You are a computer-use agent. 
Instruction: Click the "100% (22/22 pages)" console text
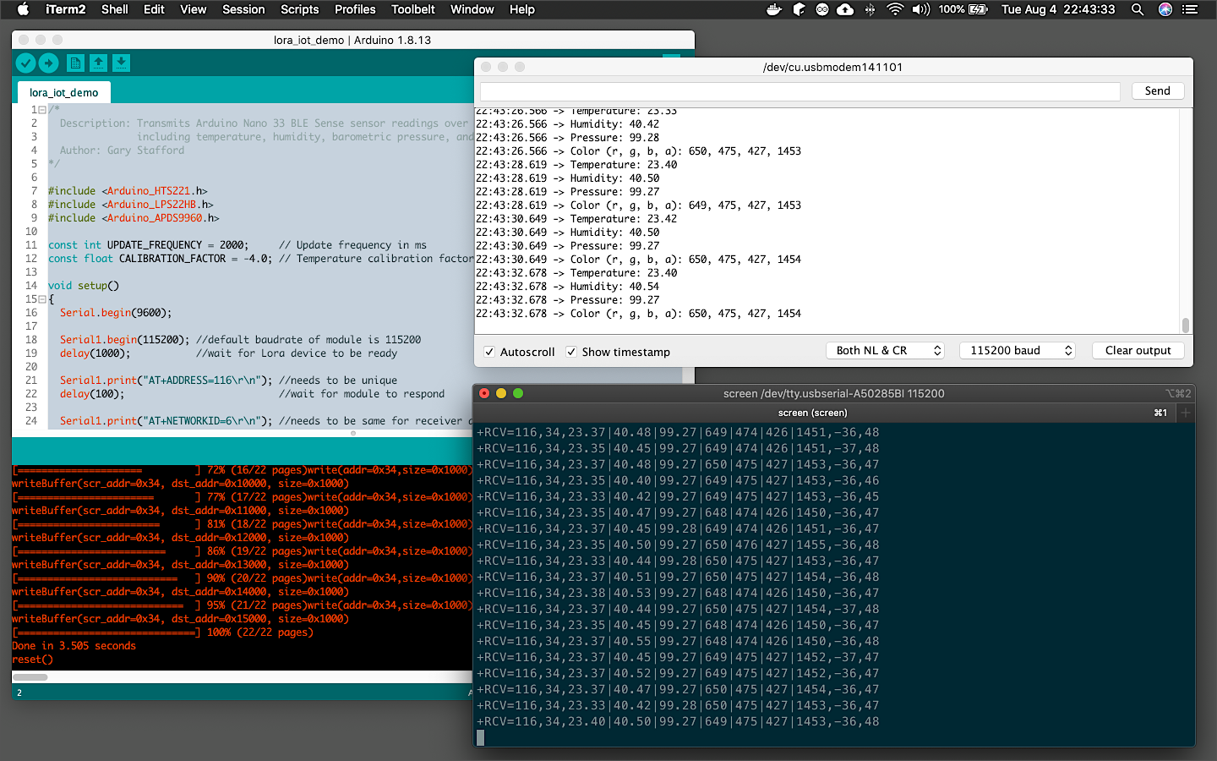259,632
